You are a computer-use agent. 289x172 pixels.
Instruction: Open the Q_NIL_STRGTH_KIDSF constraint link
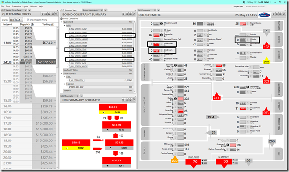(78, 50)
